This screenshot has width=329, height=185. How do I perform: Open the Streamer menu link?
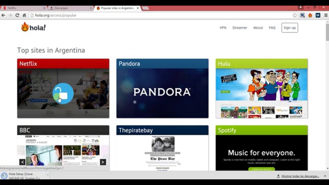240,28
